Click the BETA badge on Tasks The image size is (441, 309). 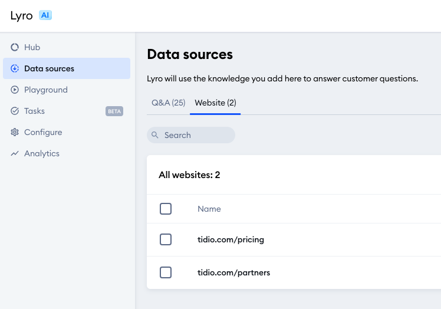tap(114, 111)
